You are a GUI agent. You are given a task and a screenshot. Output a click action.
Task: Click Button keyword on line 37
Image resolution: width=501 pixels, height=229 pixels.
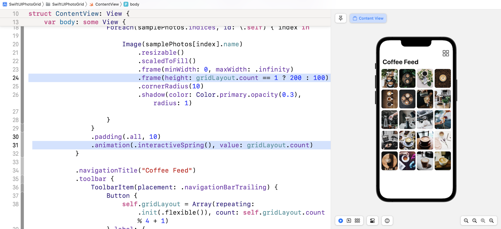118,196
